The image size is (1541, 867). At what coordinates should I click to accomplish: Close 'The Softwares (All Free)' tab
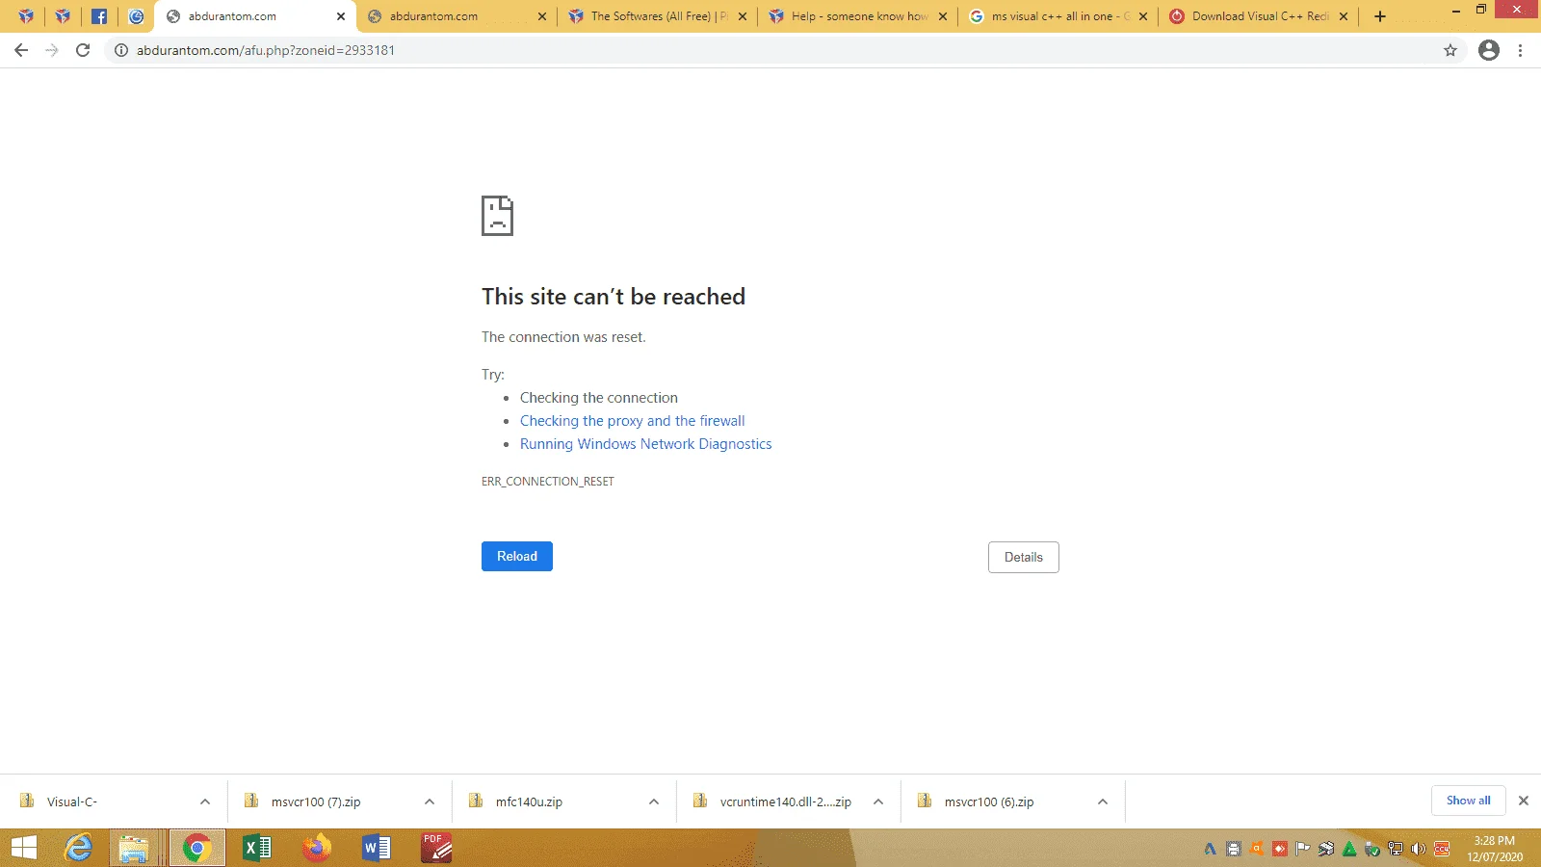pyautogui.click(x=743, y=16)
